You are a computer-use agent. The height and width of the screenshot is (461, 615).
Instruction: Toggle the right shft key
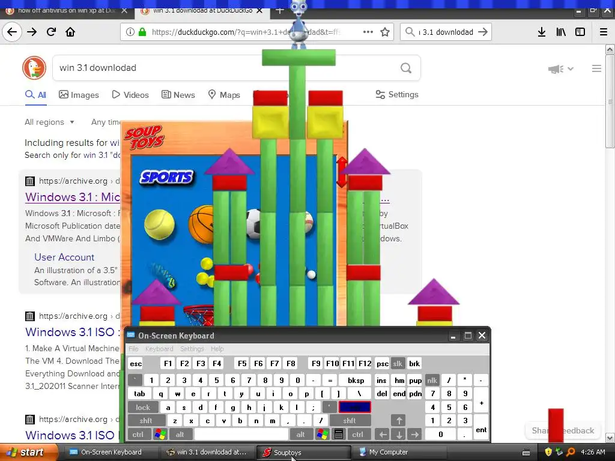[350, 421]
